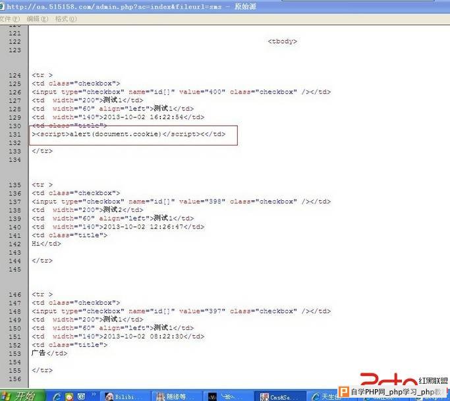The image size is (450, 401).
Task: Click the 测试2 cell on line 138
Action: [x=87, y=210]
